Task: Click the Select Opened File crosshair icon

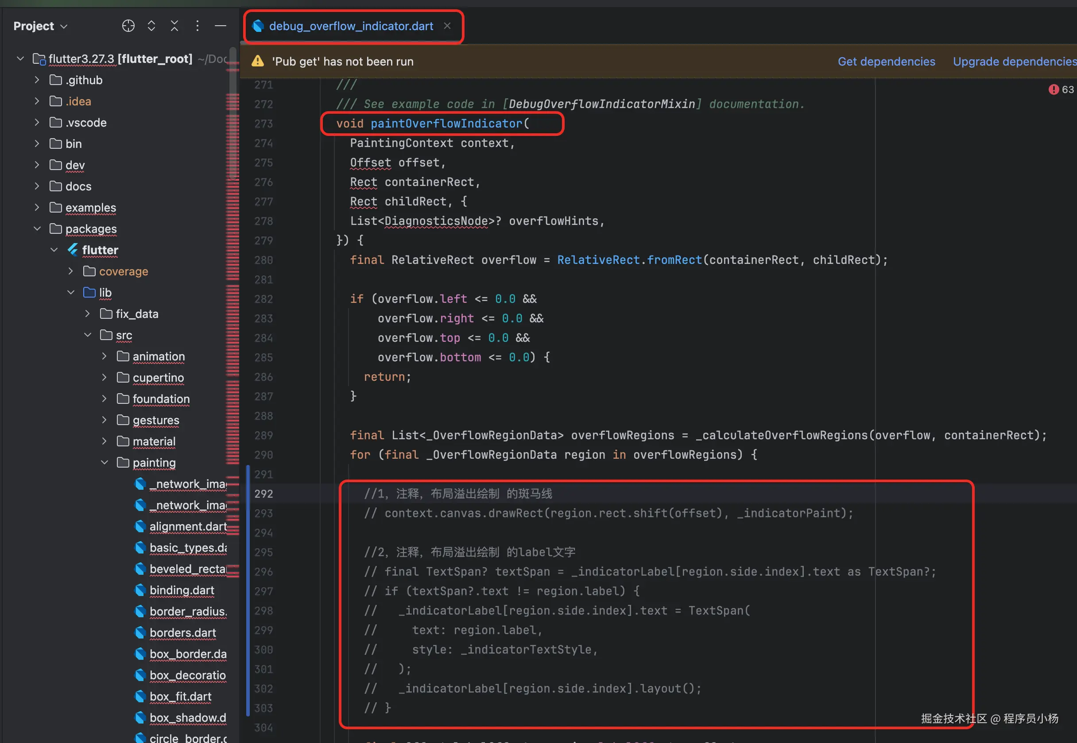Action: coord(128,26)
